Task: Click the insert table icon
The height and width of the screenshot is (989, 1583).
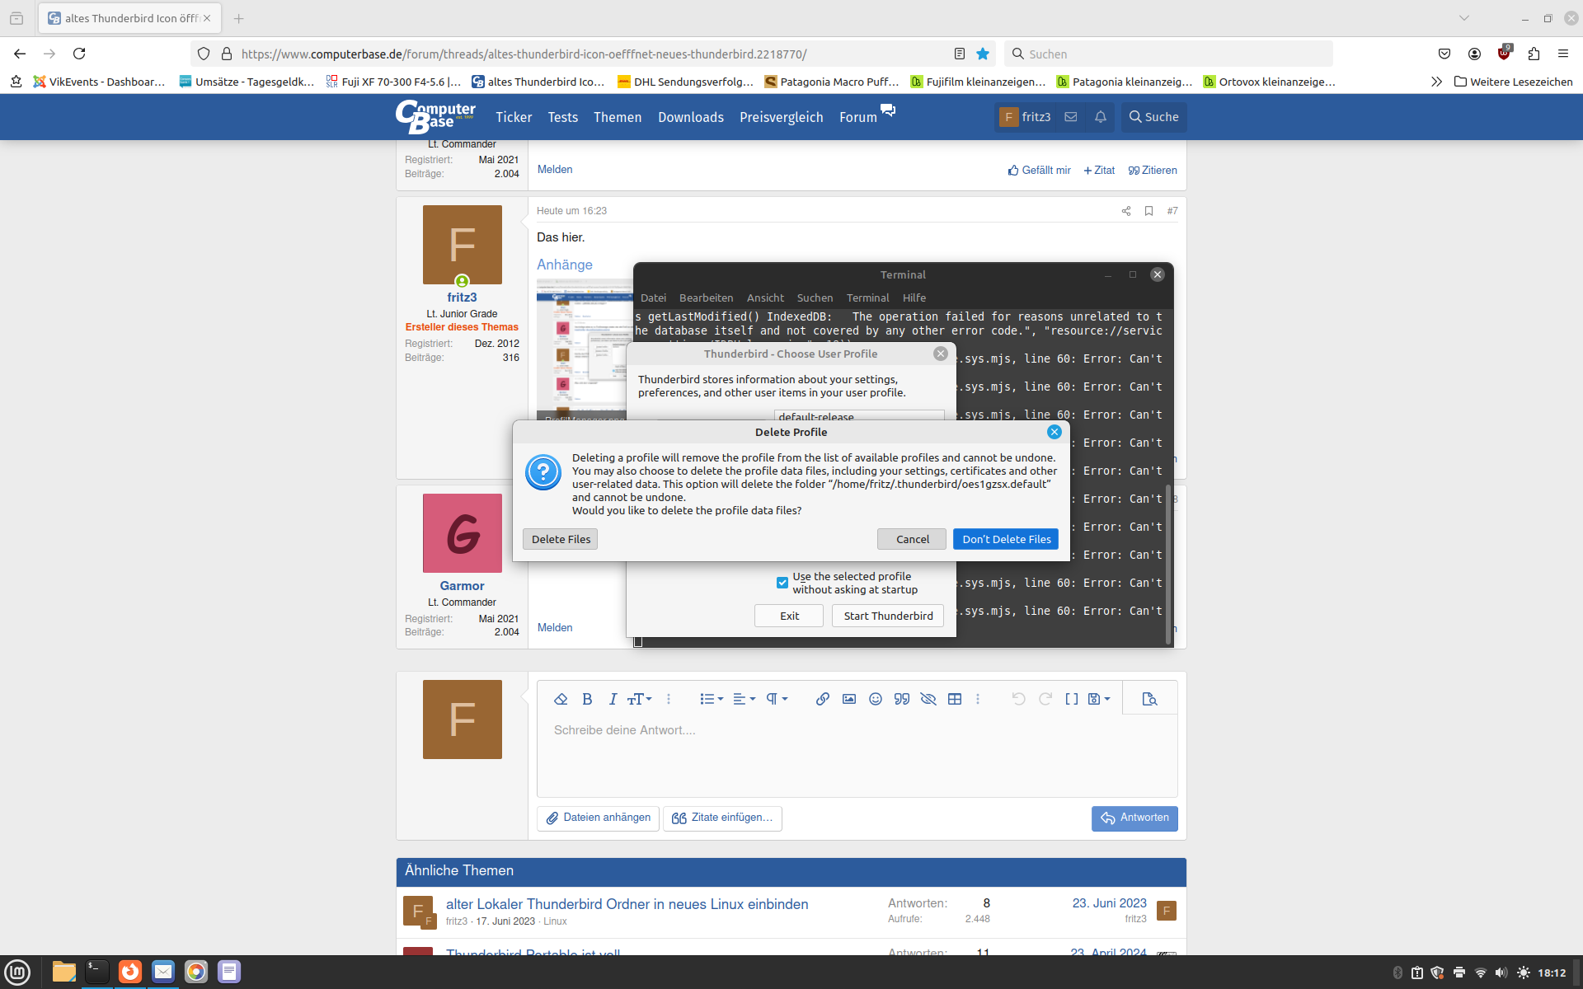Action: point(955,699)
